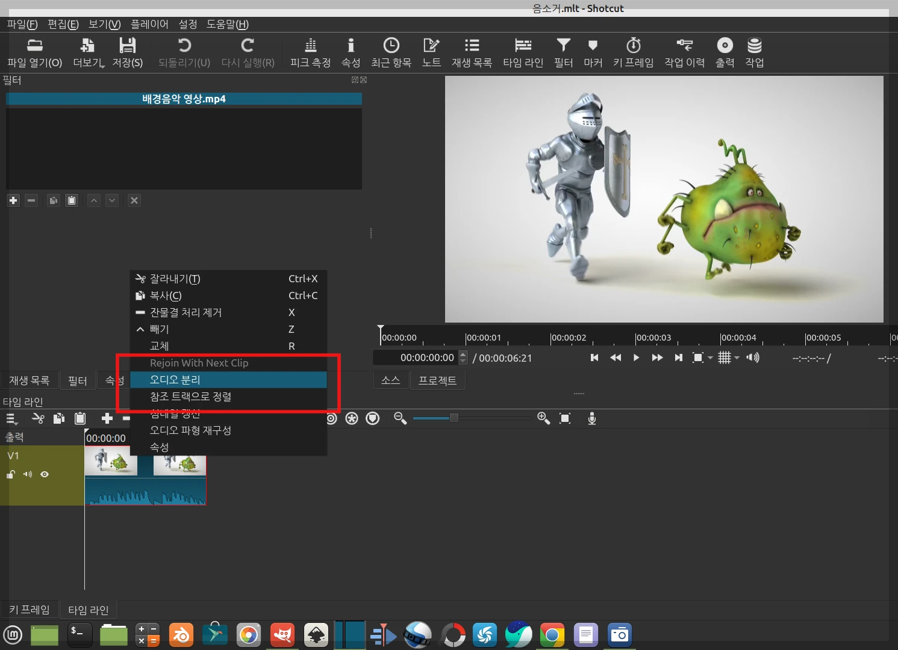The image size is (898, 650).
Task: Rewind the playback
Action: tap(616, 357)
